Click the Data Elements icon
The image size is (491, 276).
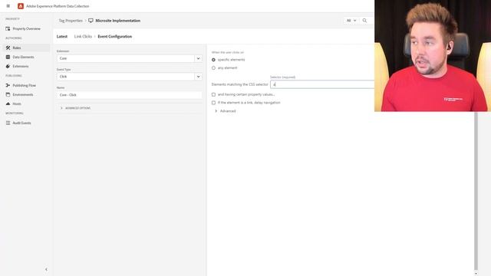[x=8, y=57]
